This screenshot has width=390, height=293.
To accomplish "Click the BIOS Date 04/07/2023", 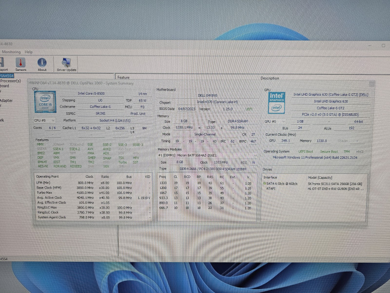I will click(x=187, y=109).
